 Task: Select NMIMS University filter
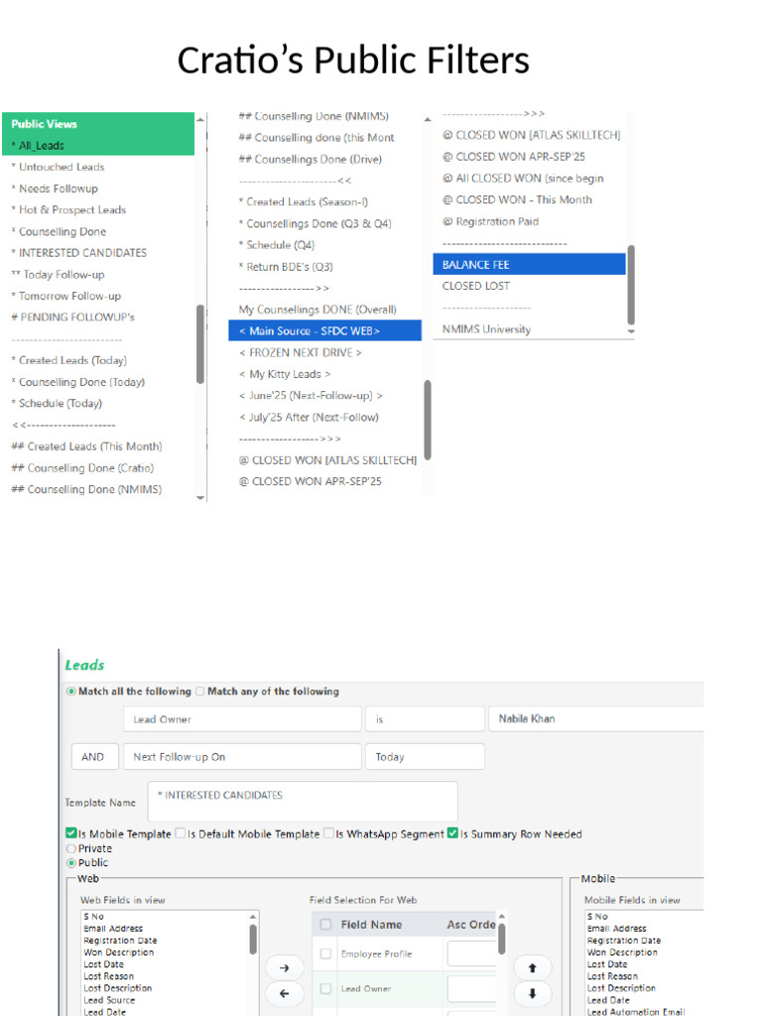point(486,329)
